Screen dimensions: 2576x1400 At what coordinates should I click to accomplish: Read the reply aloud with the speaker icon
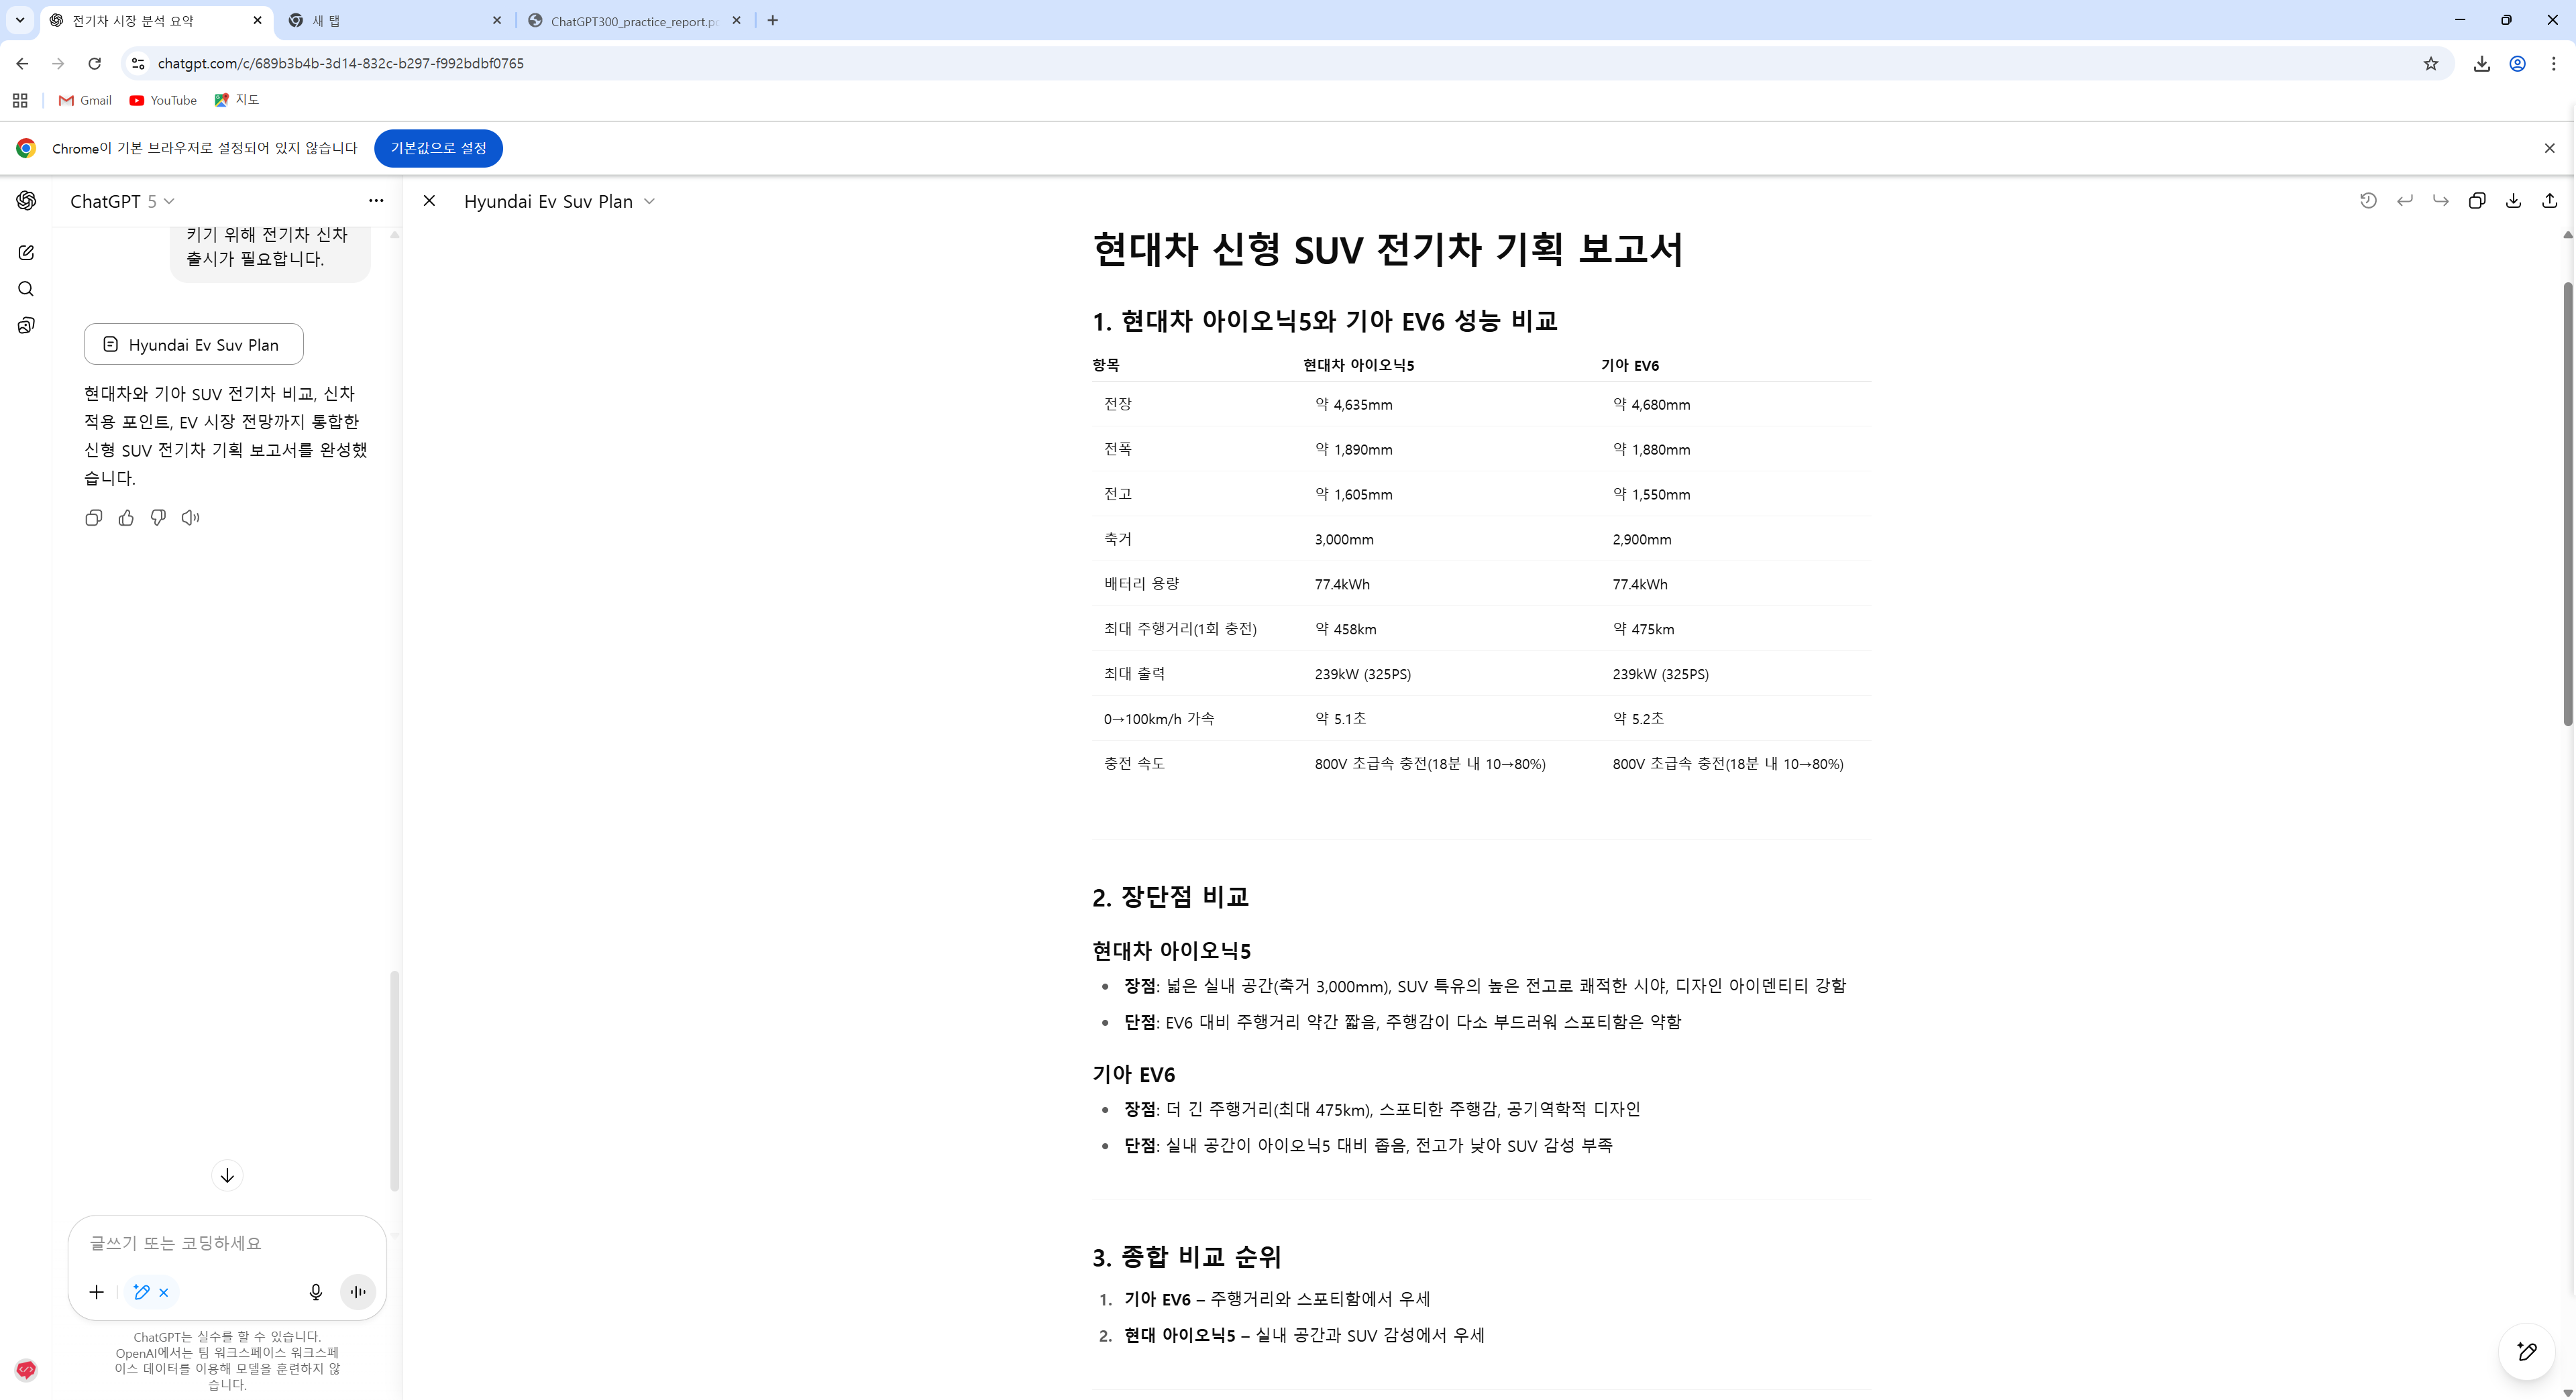(x=190, y=518)
